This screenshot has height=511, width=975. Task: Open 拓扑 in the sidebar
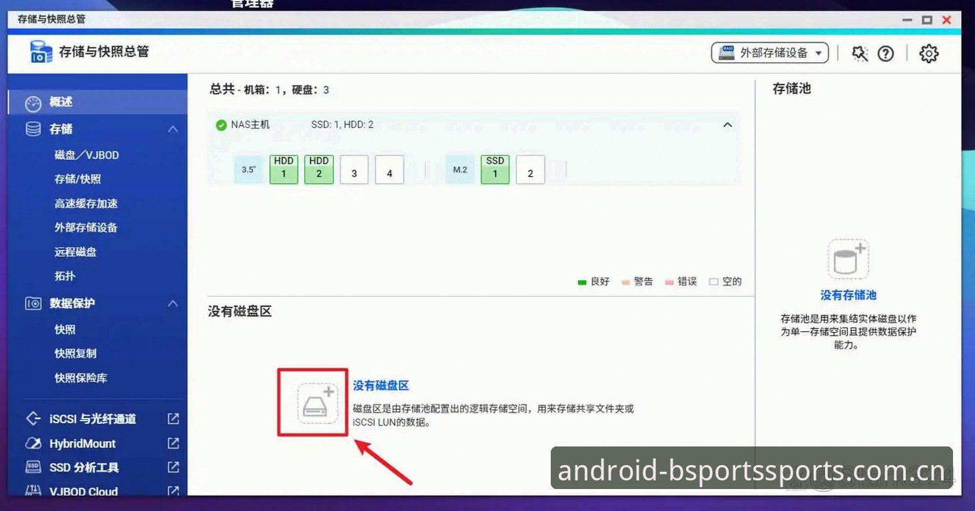click(65, 276)
